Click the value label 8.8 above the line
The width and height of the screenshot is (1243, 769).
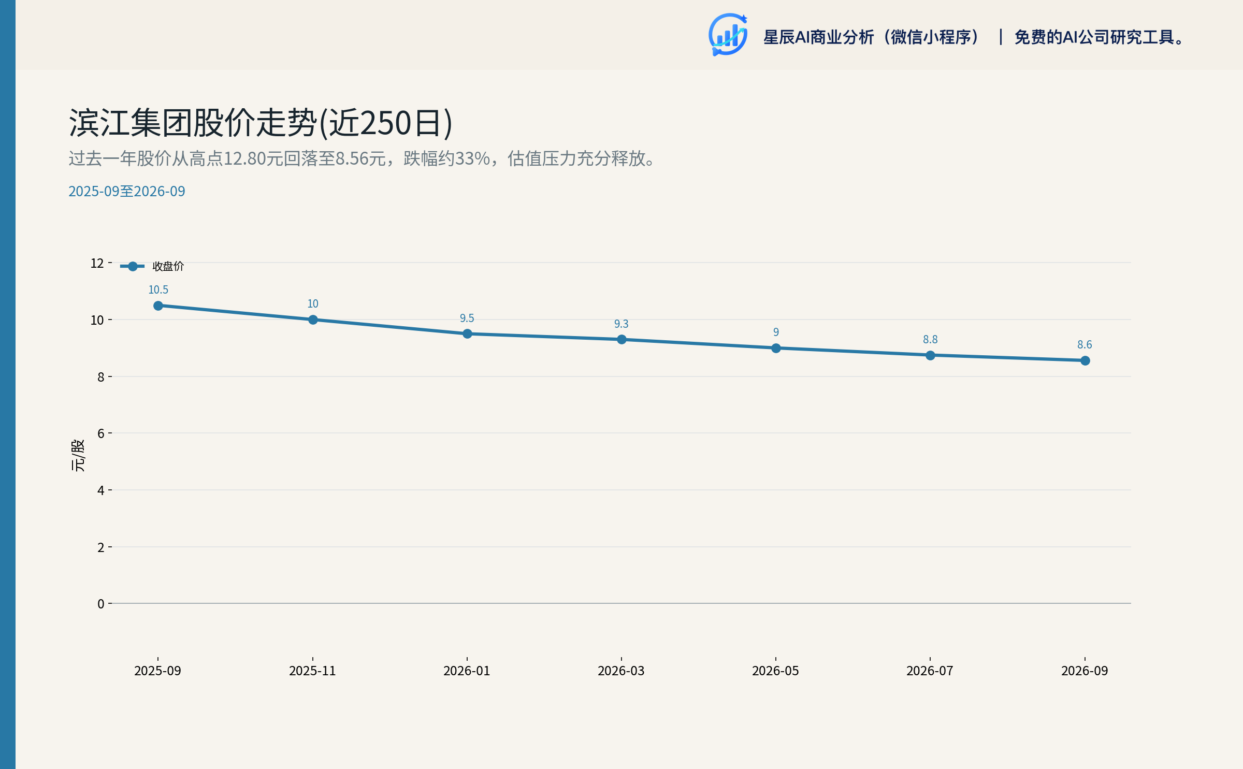click(930, 339)
